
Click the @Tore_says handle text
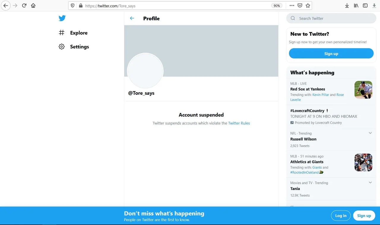point(141,93)
